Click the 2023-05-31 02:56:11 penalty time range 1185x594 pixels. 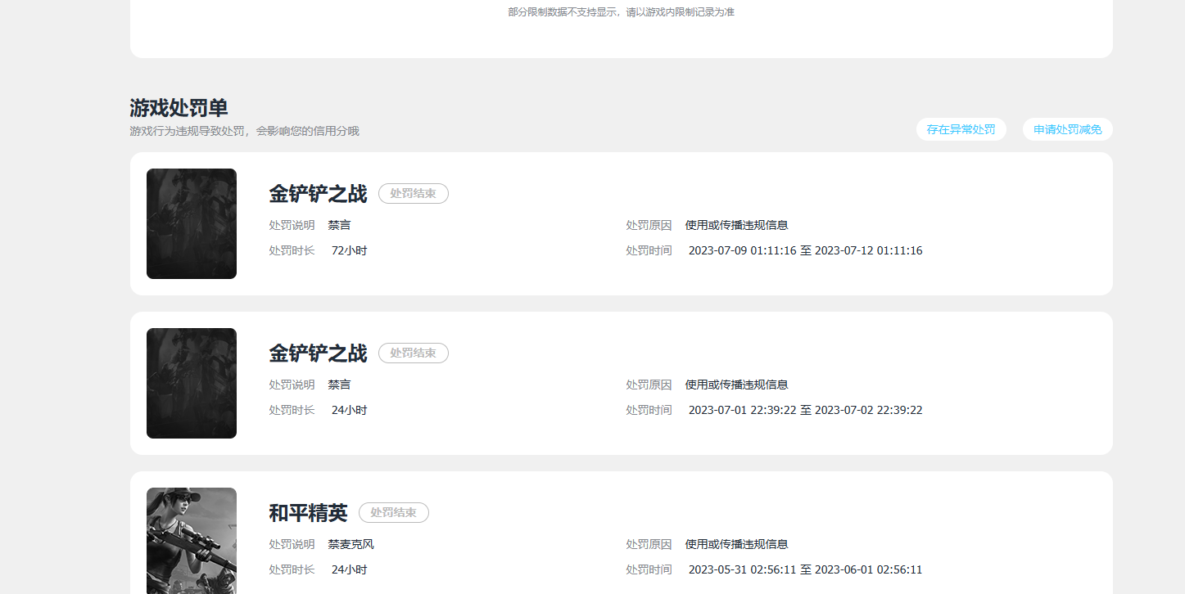coord(805,569)
